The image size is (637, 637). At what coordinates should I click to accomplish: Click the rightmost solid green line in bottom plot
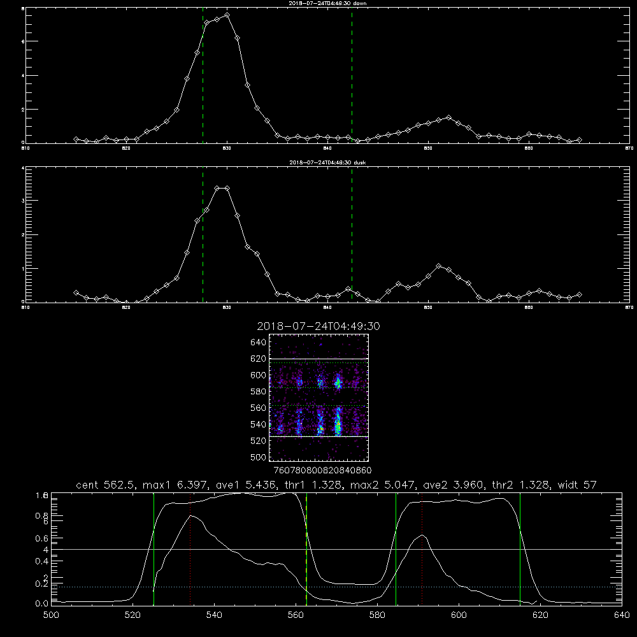520,549
